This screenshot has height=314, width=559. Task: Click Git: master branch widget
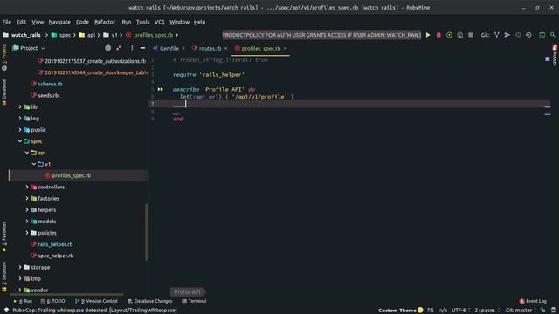[x=521, y=311]
